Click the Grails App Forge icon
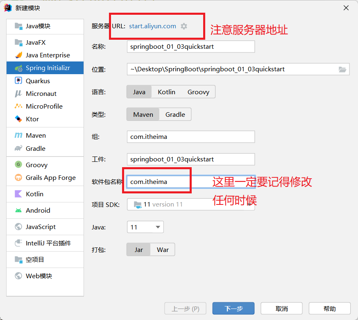 pos(18,177)
